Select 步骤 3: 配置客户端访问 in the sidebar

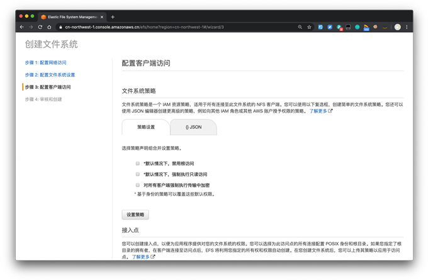coord(48,87)
